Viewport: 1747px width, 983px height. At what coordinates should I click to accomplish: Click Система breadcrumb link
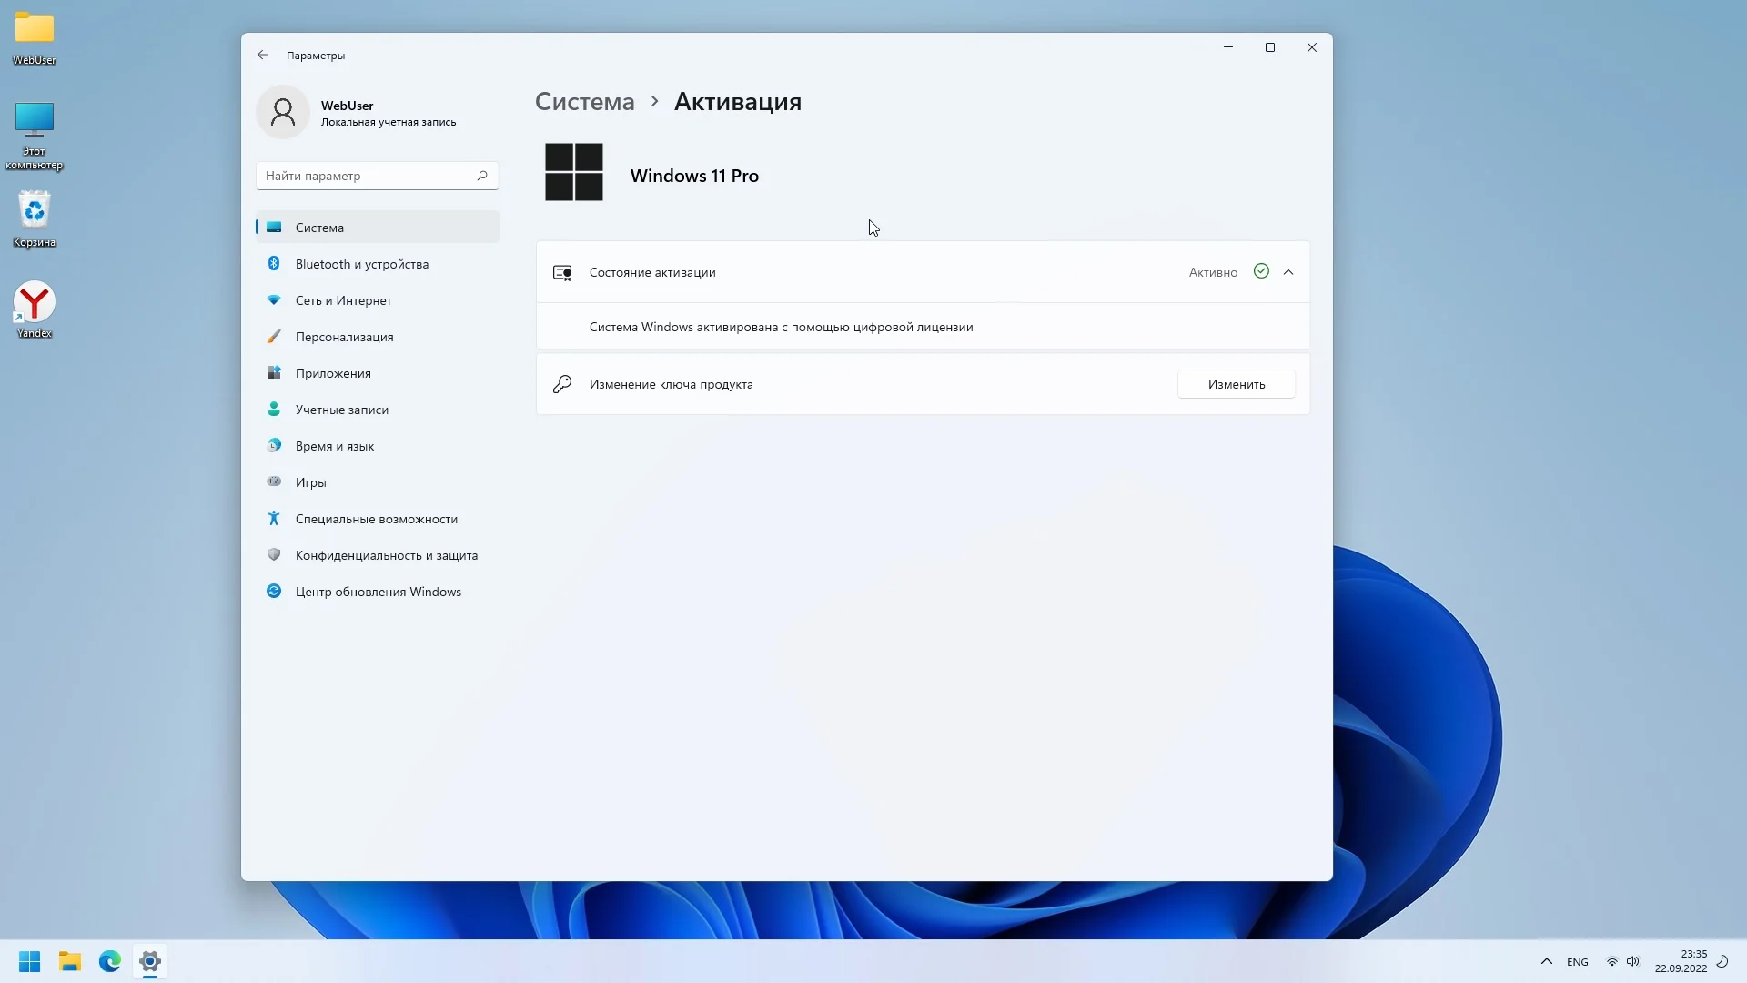(x=584, y=102)
